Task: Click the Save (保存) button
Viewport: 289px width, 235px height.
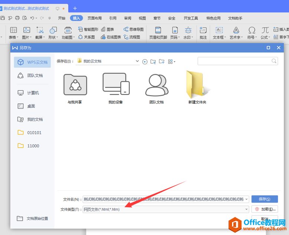Action: tap(264, 199)
